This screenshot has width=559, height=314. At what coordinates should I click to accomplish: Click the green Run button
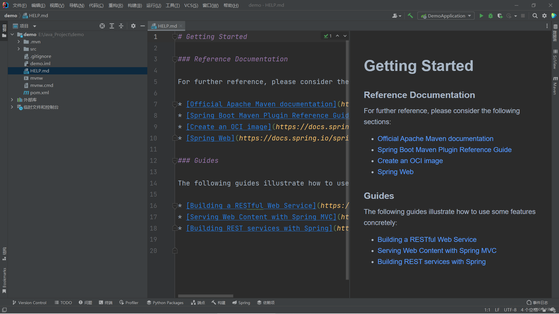[x=481, y=16]
